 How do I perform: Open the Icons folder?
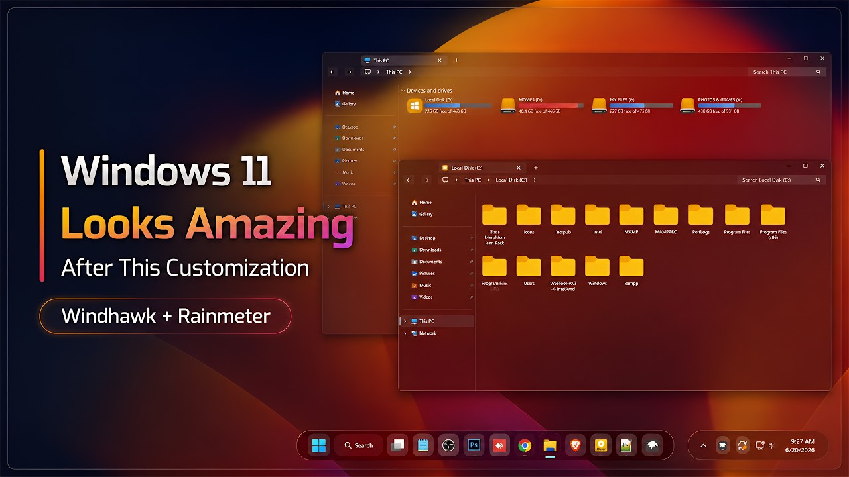(x=529, y=220)
